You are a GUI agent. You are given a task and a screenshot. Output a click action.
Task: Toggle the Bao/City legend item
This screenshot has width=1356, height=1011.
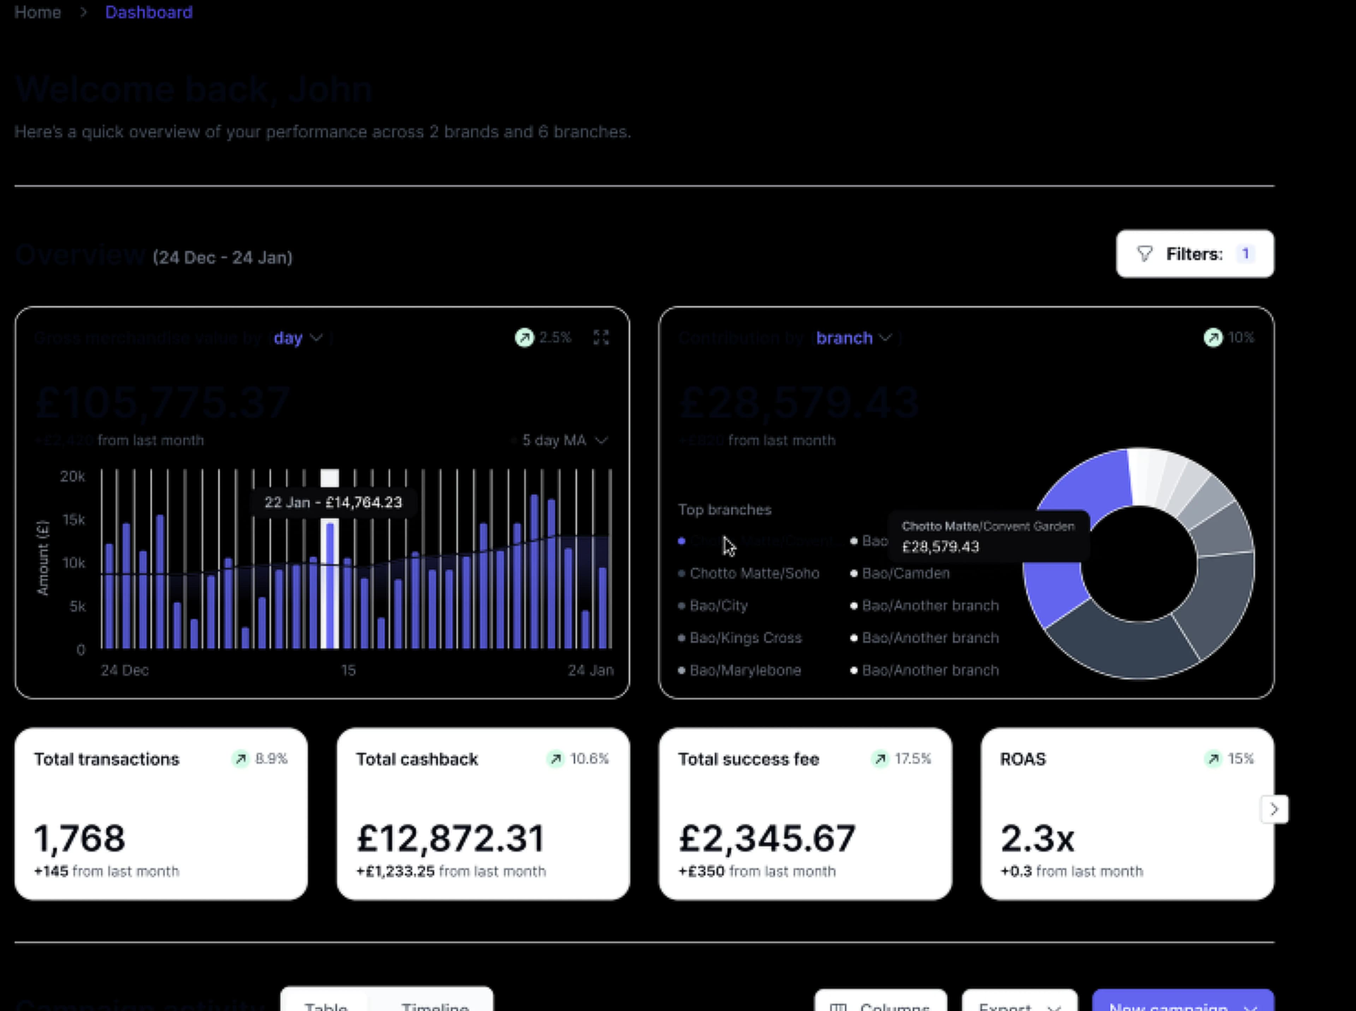point(718,605)
